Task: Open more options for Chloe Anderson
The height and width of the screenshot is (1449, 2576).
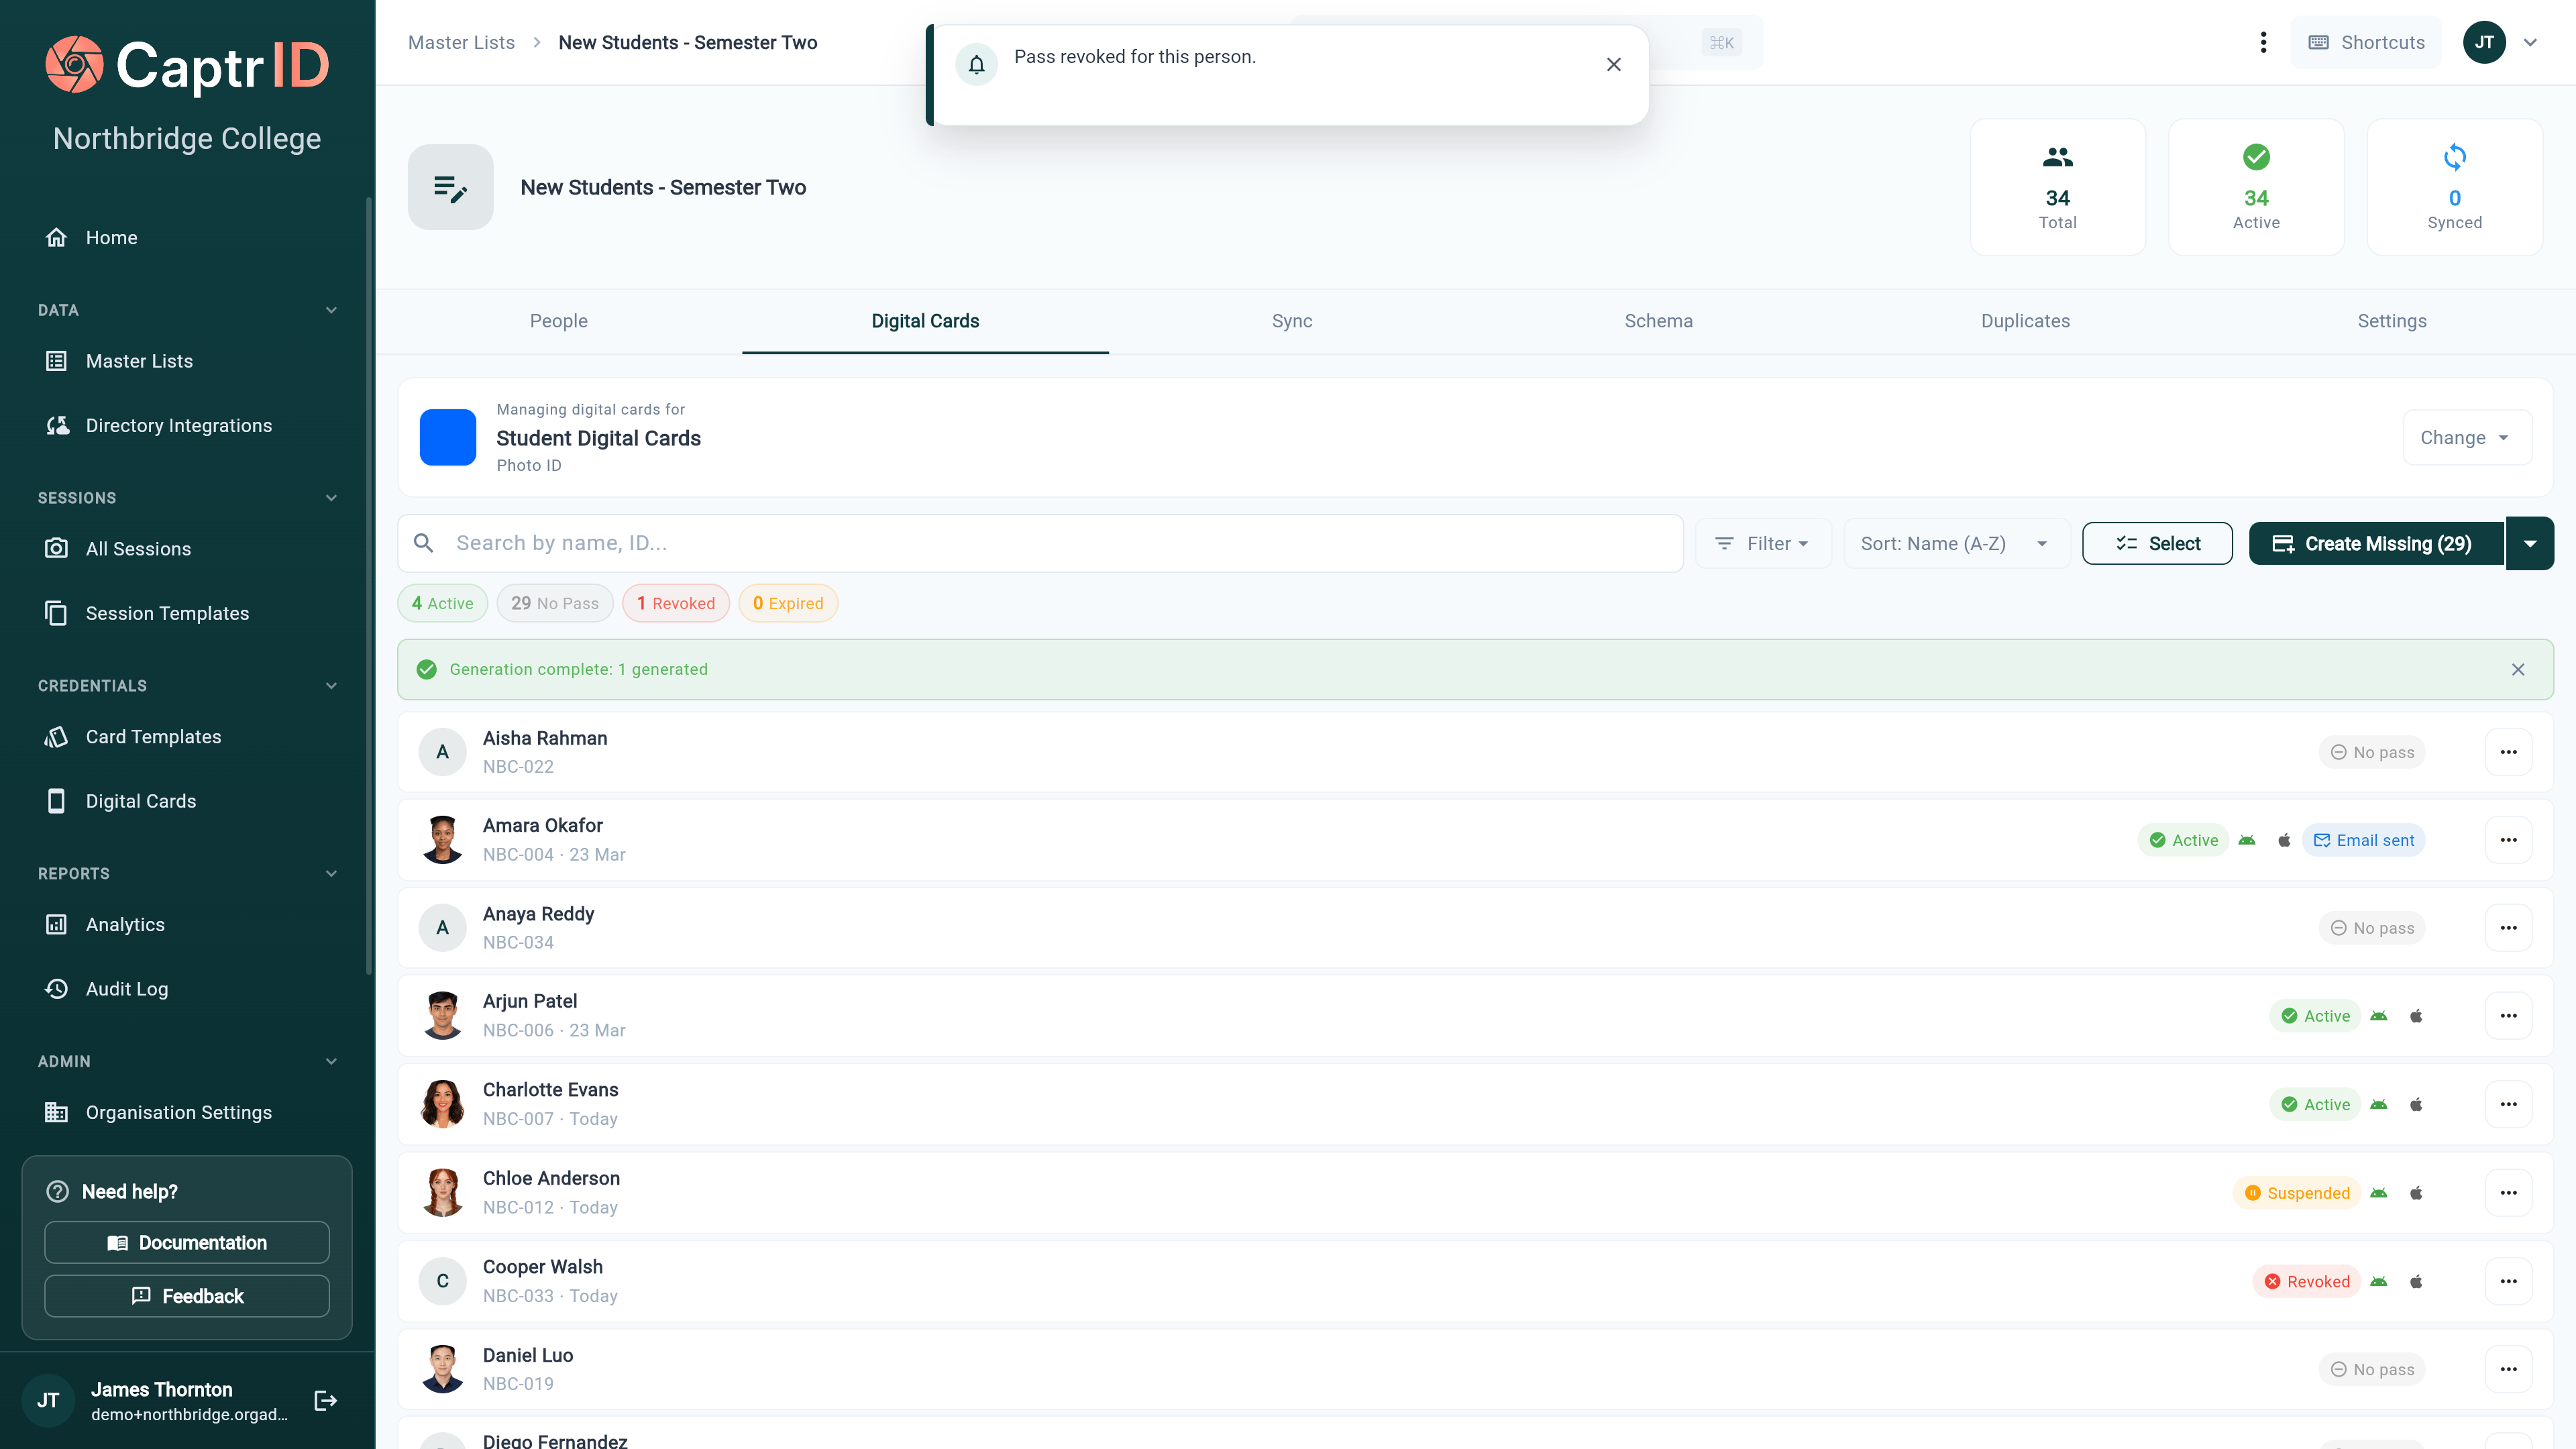Action: (x=2508, y=1193)
